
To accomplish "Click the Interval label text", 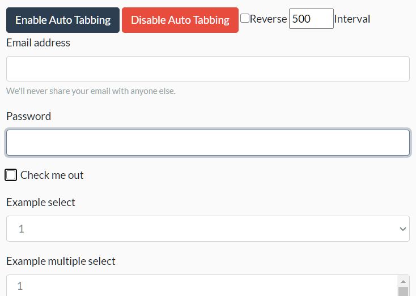I will [x=352, y=19].
